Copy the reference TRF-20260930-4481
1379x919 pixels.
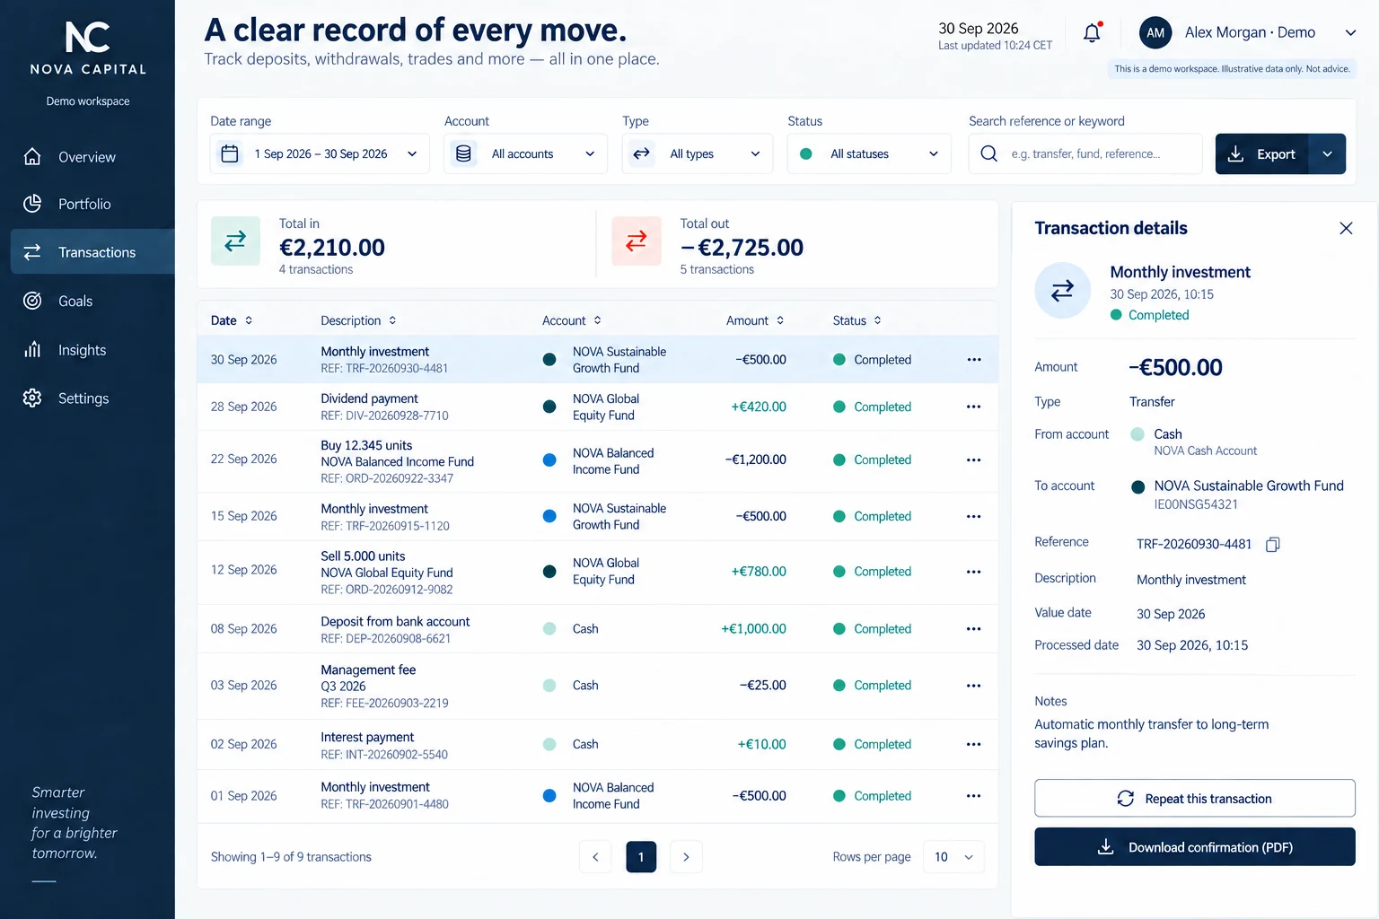pos(1272,545)
